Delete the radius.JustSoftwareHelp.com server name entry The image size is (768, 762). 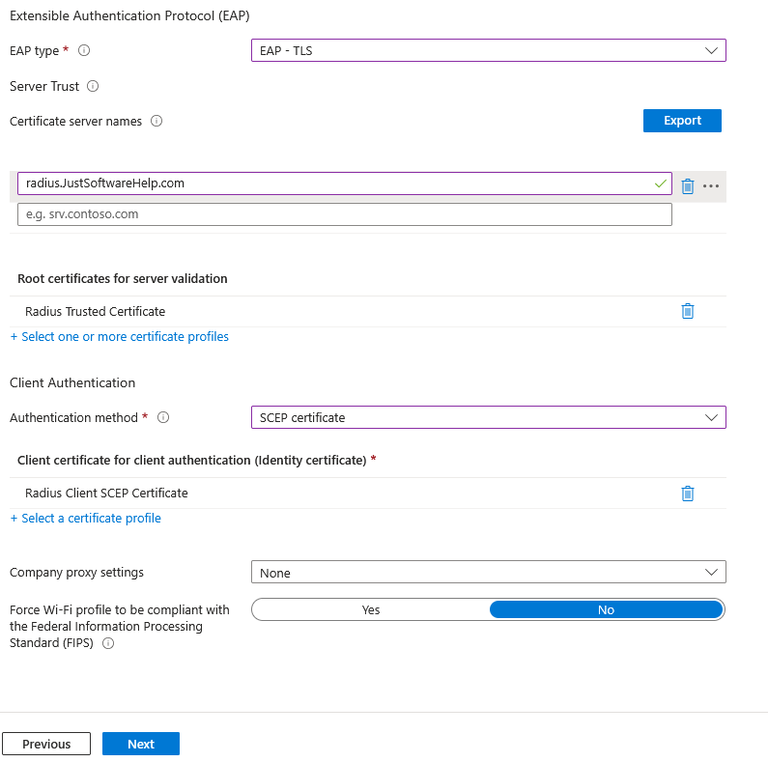click(x=688, y=185)
